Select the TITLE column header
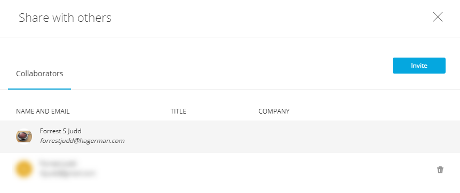This screenshot has height=193, width=460. click(178, 111)
